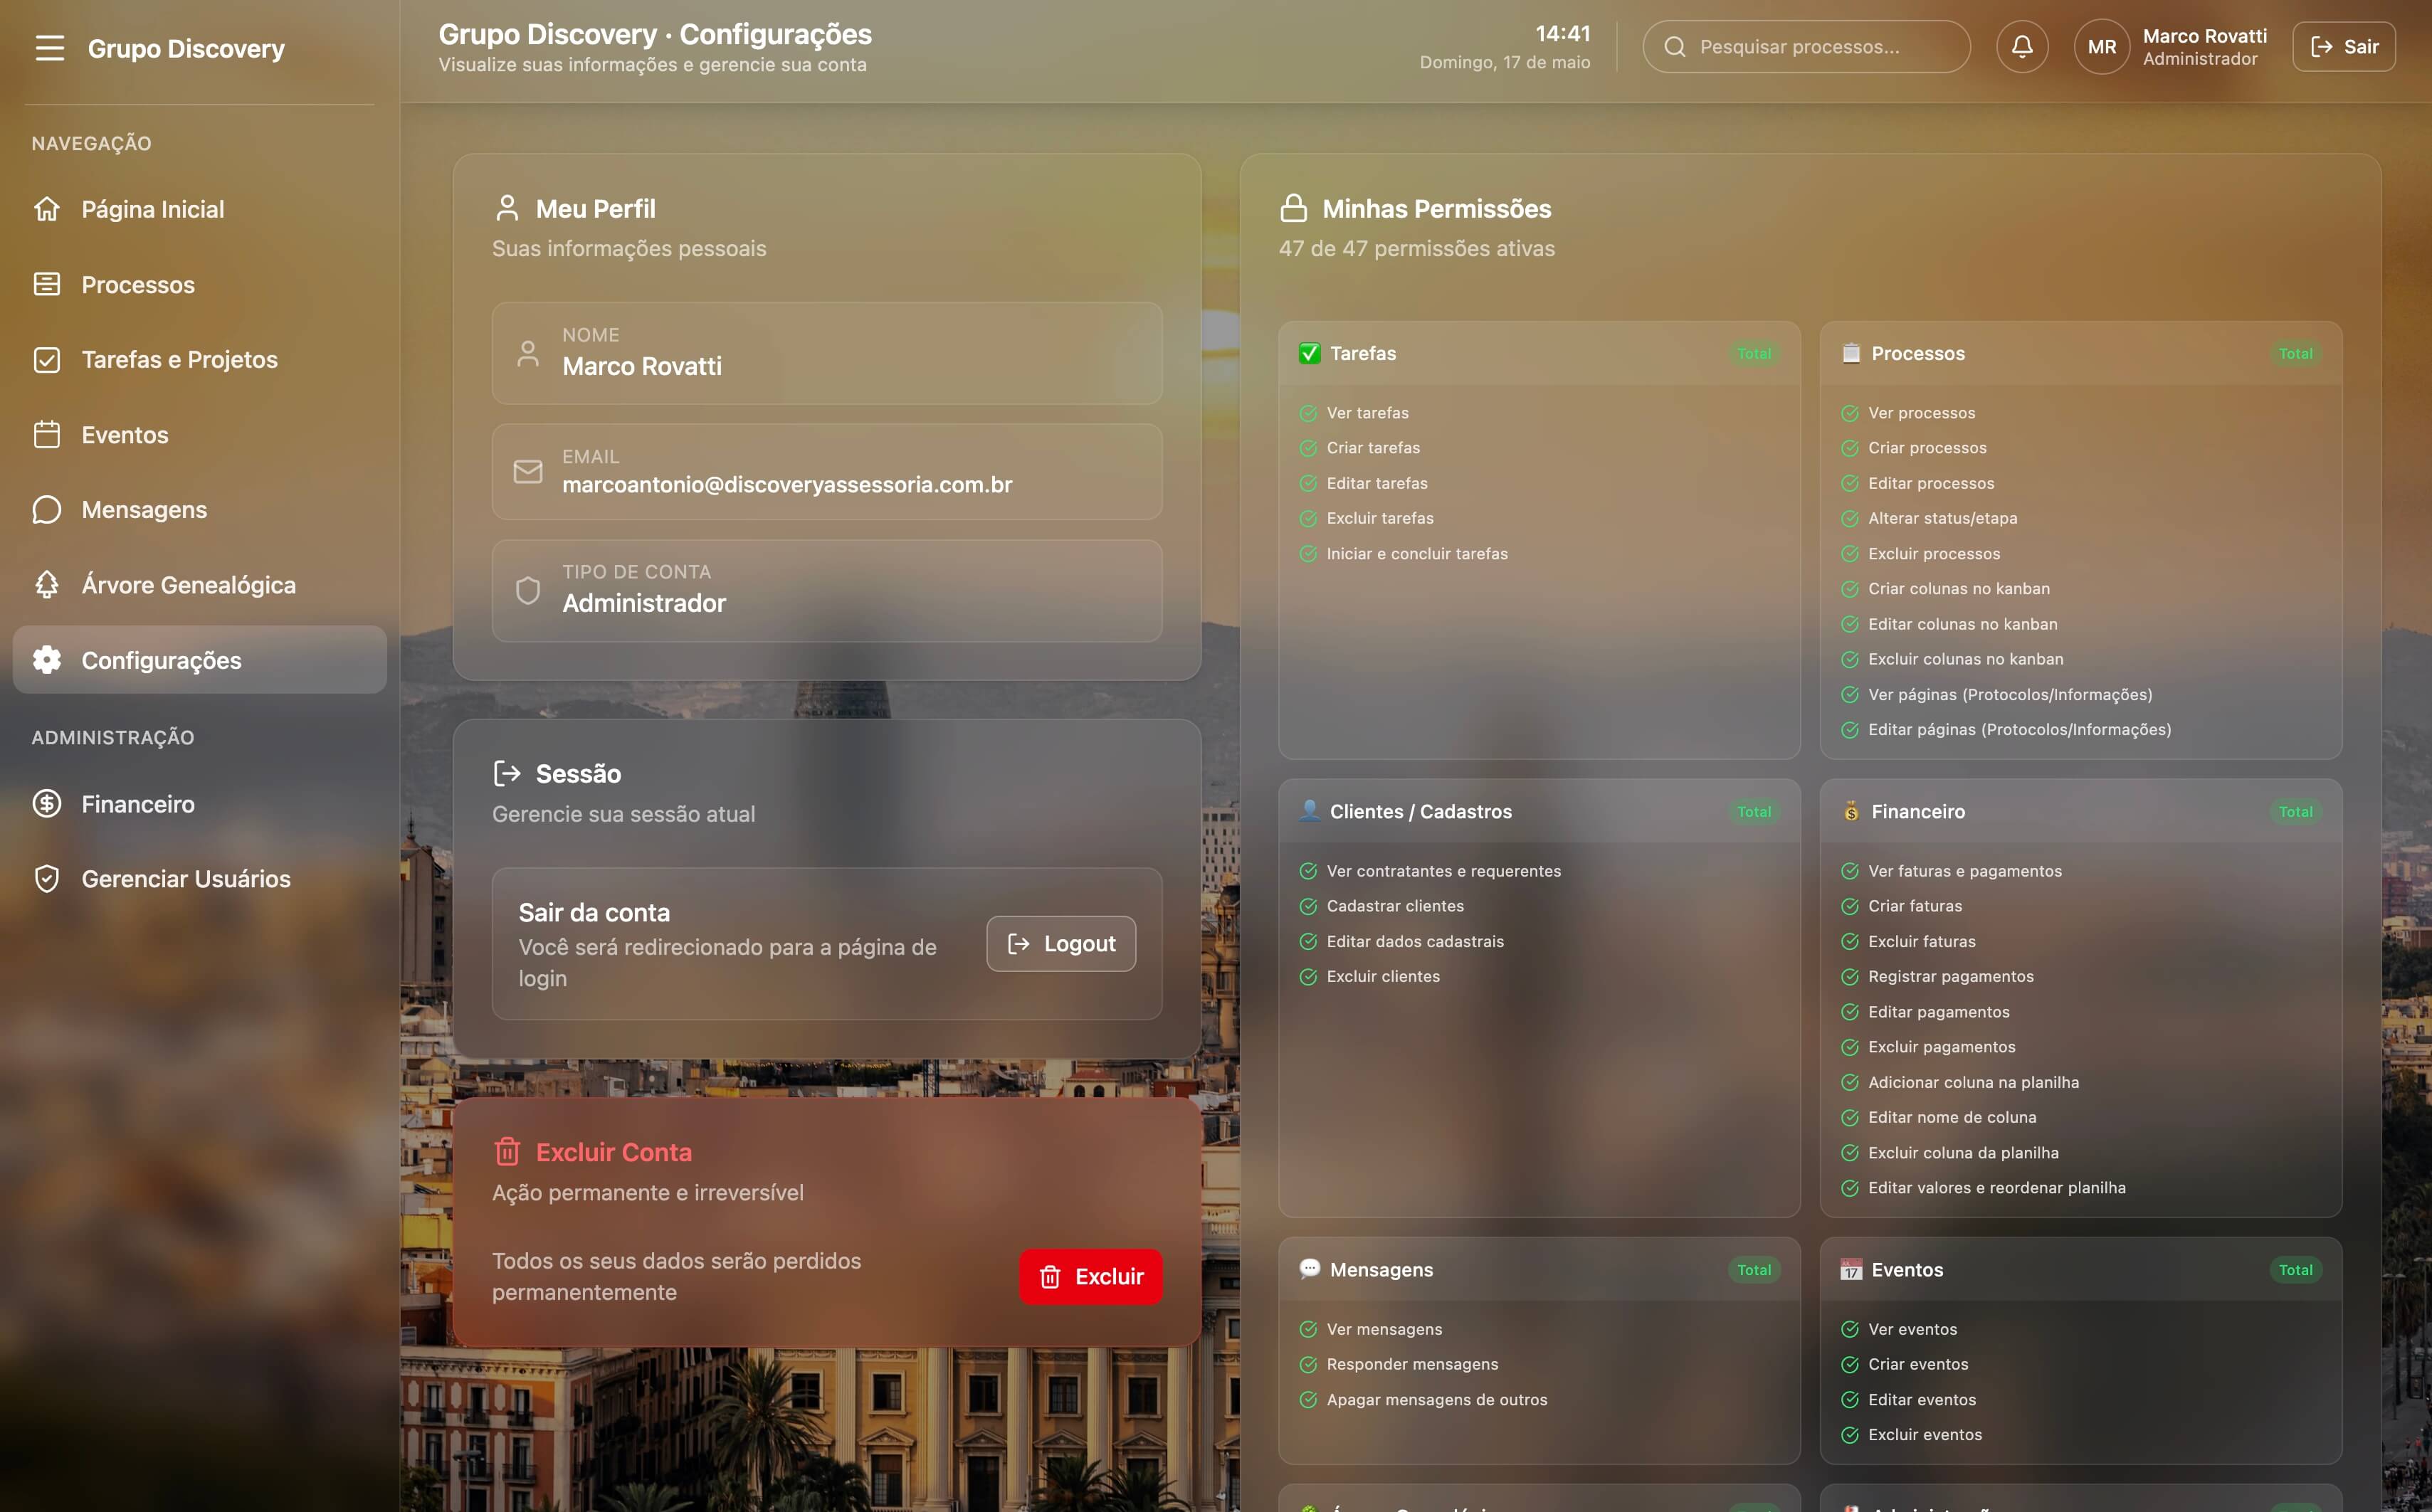Click the money bag Financeiro card icon
This screenshot has width=2432, height=1512.
point(1851,811)
